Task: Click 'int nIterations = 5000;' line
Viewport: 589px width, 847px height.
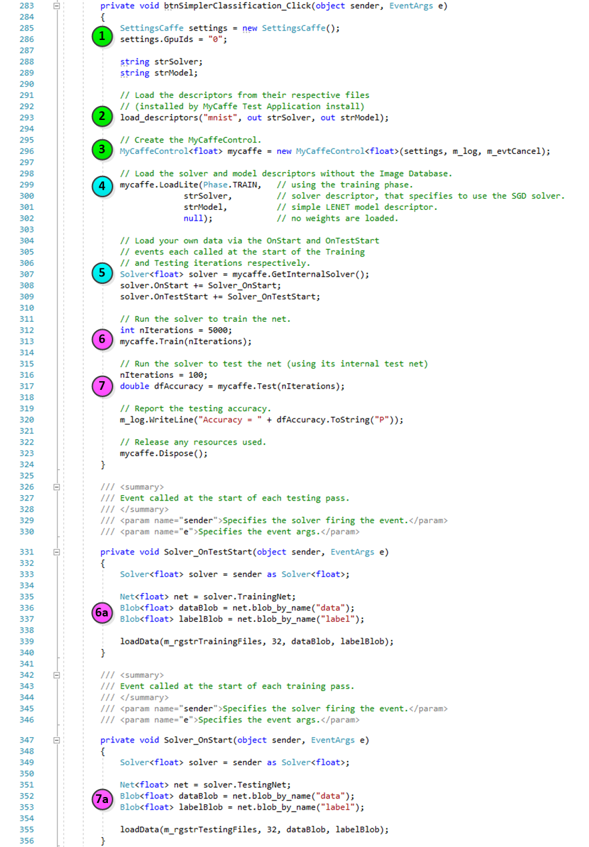Action: tap(176, 330)
